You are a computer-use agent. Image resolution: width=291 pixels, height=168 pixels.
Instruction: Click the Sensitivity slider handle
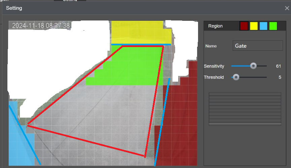click(x=253, y=66)
